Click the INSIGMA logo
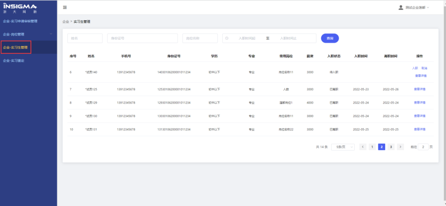This screenshot has height=206, width=446. point(20,8)
